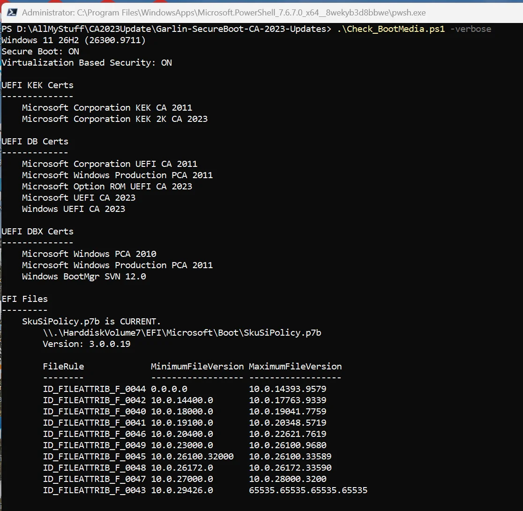Viewport: 523px width, 511px height.
Task: Click the 'Version: 3.0.0.19' line
Action: click(x=87, y=344)
